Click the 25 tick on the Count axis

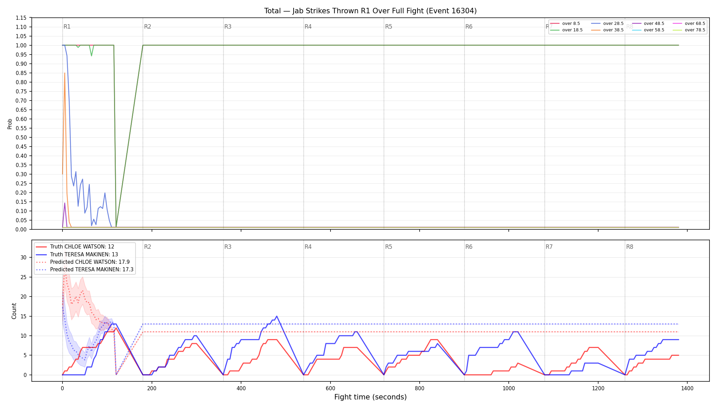coord(23,277)
